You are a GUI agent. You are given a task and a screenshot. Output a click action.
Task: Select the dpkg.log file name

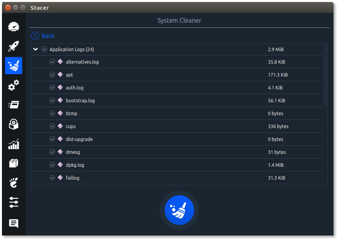(x=75, y=165)
